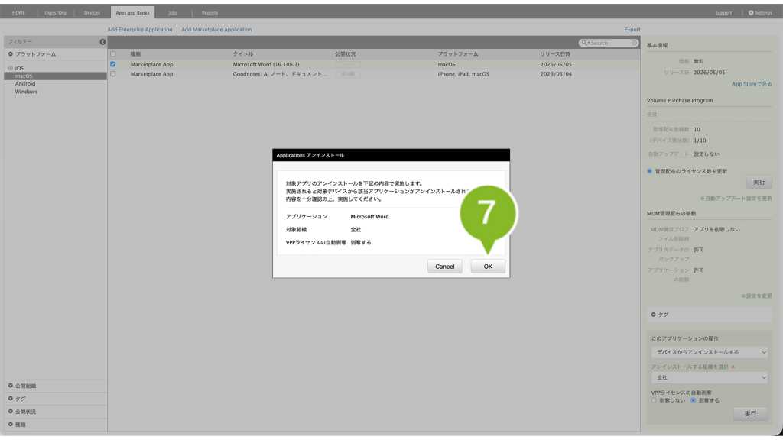
Task: Confirm uninstall with the OK button
Action: point(487,267)
